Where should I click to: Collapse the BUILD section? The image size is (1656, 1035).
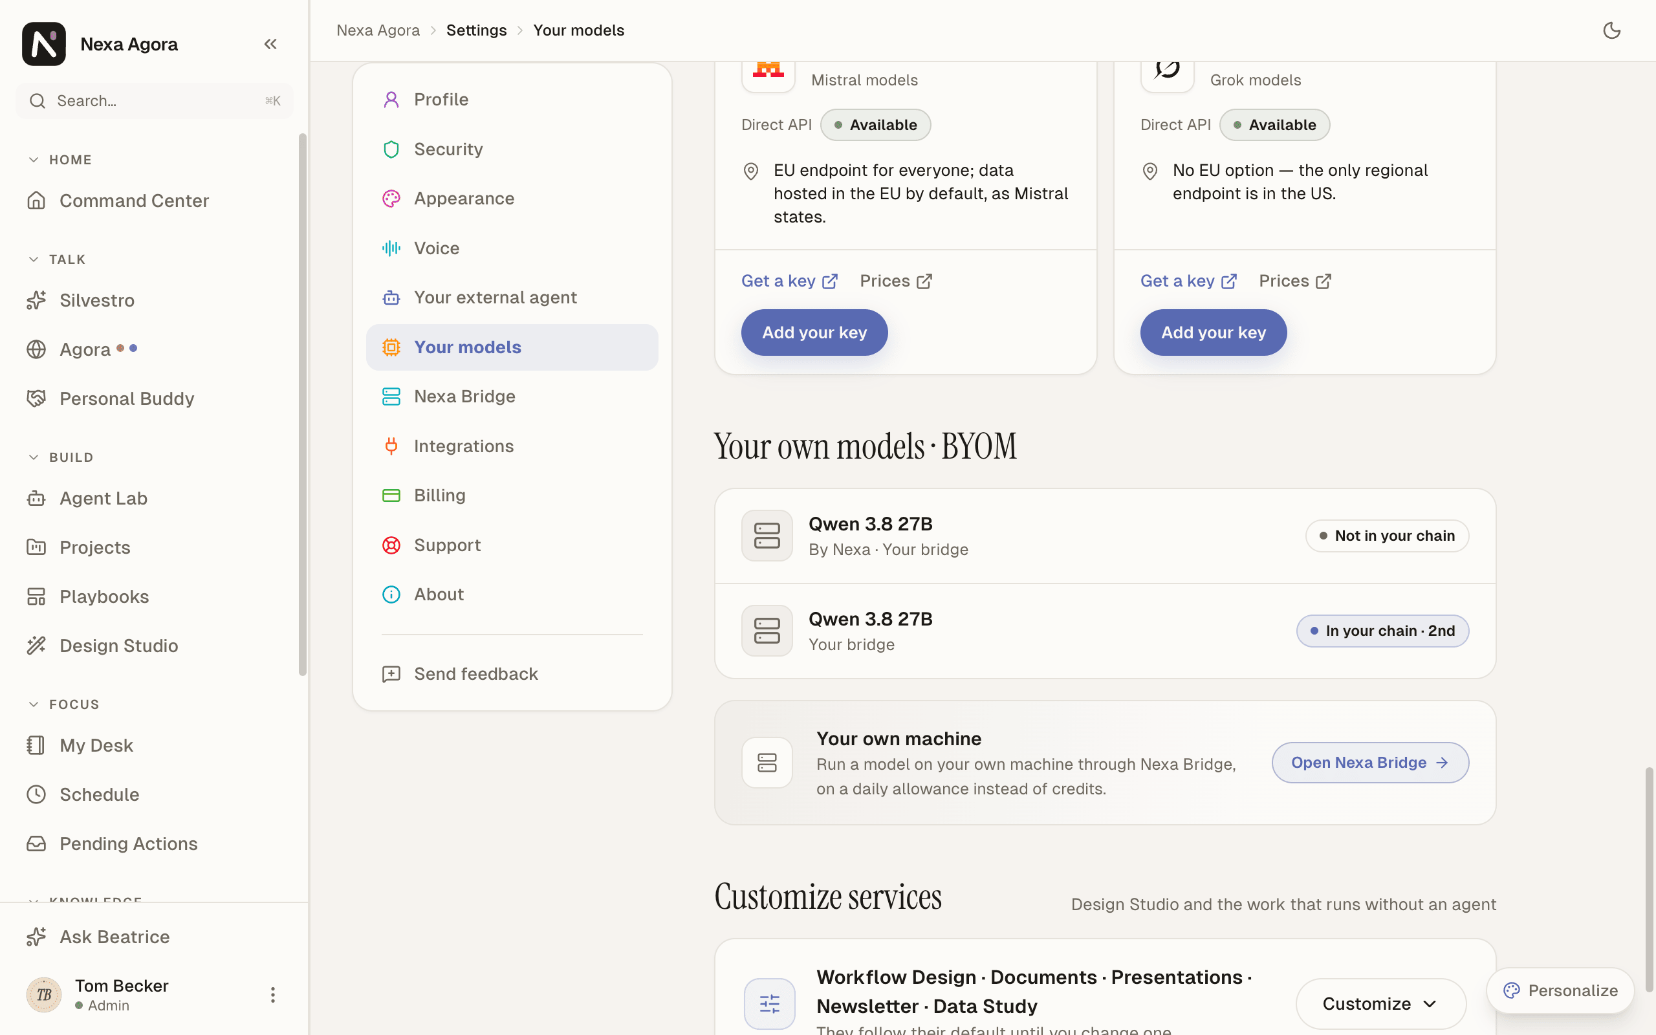pos(60,457)
